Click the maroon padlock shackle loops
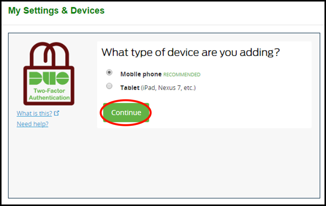 49,54
